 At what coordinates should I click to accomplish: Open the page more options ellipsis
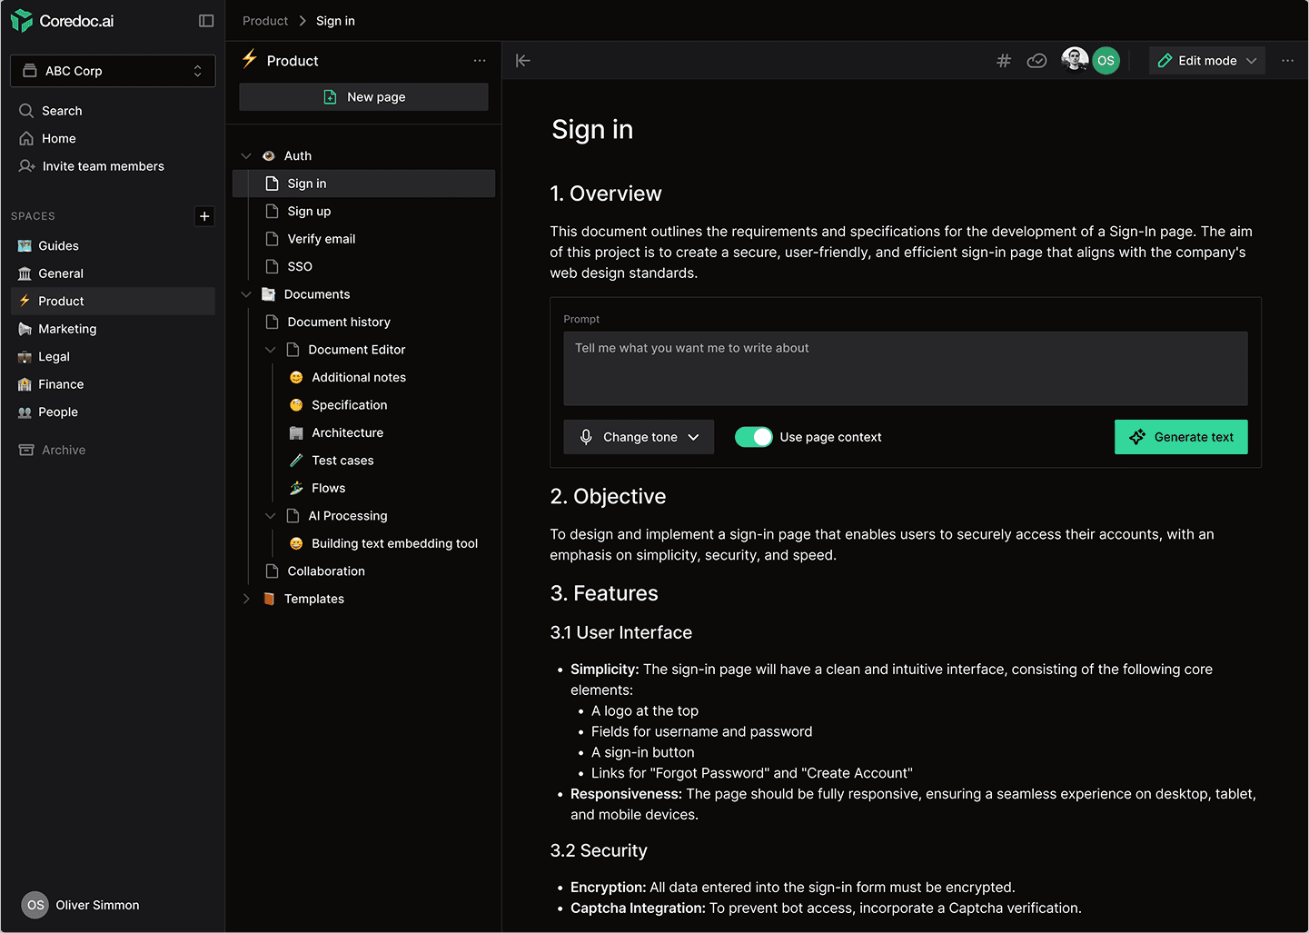click(x=1287, y=61)
